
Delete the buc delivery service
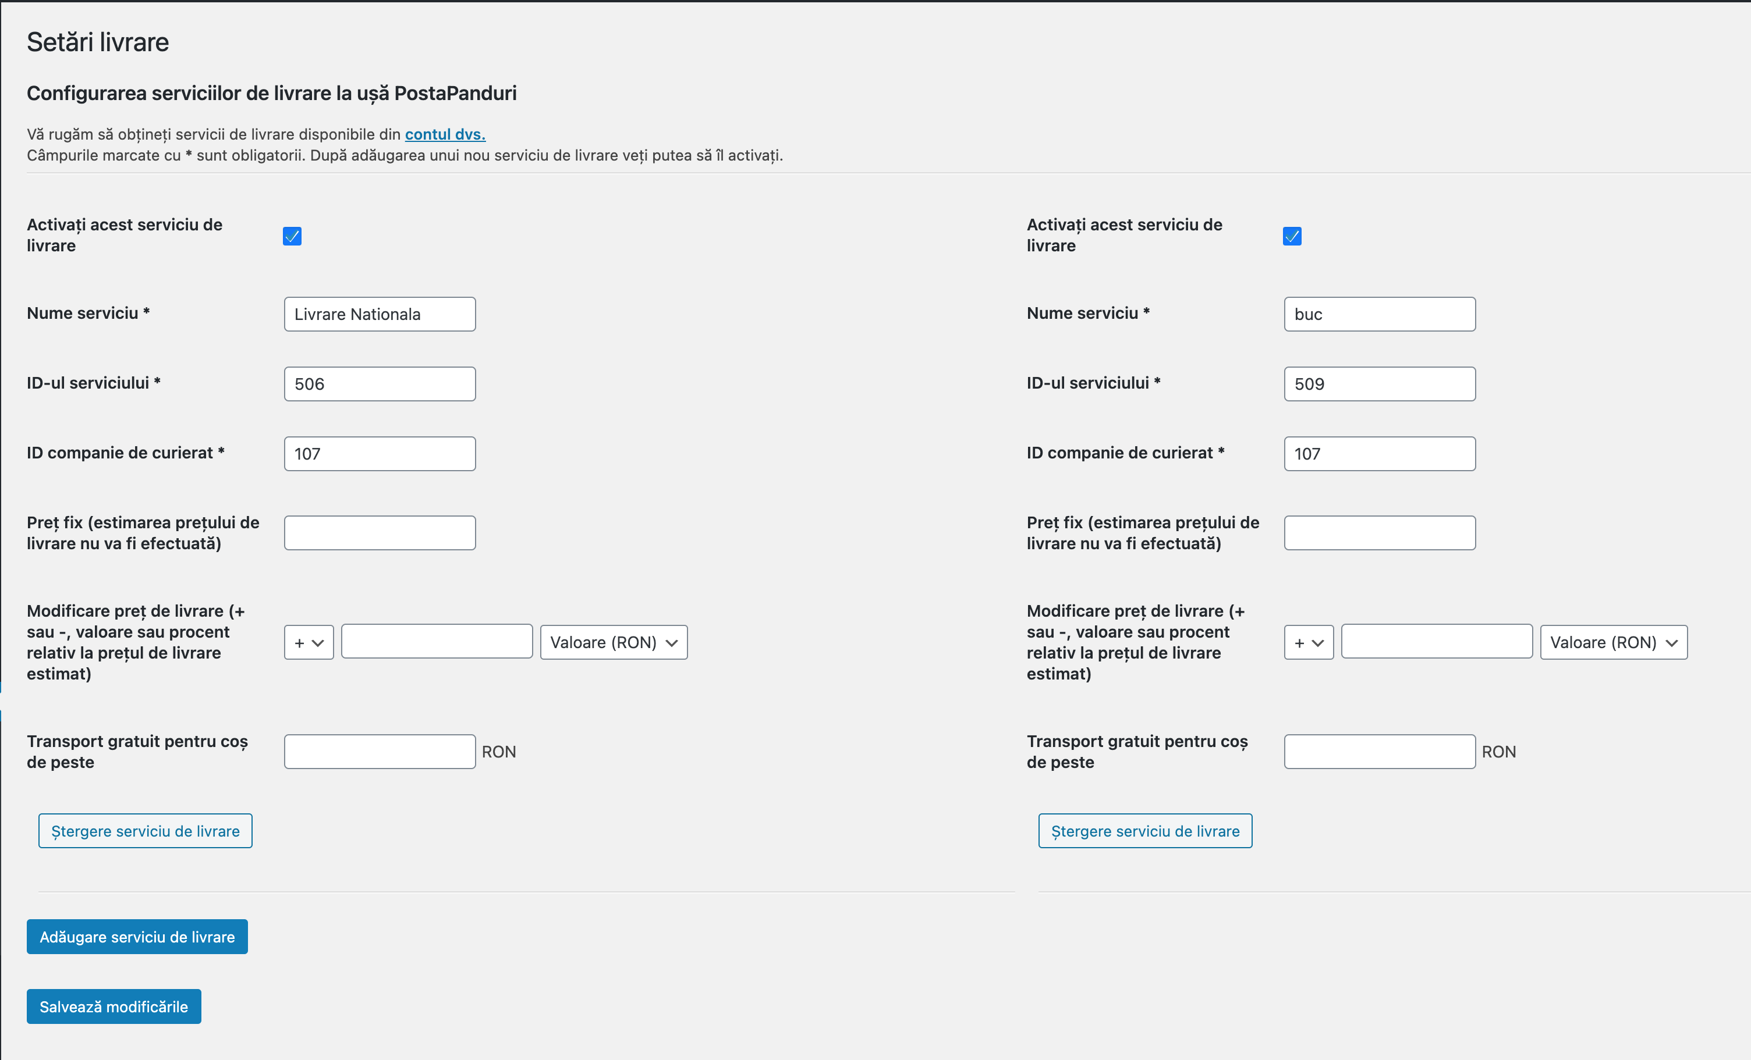1145,831
